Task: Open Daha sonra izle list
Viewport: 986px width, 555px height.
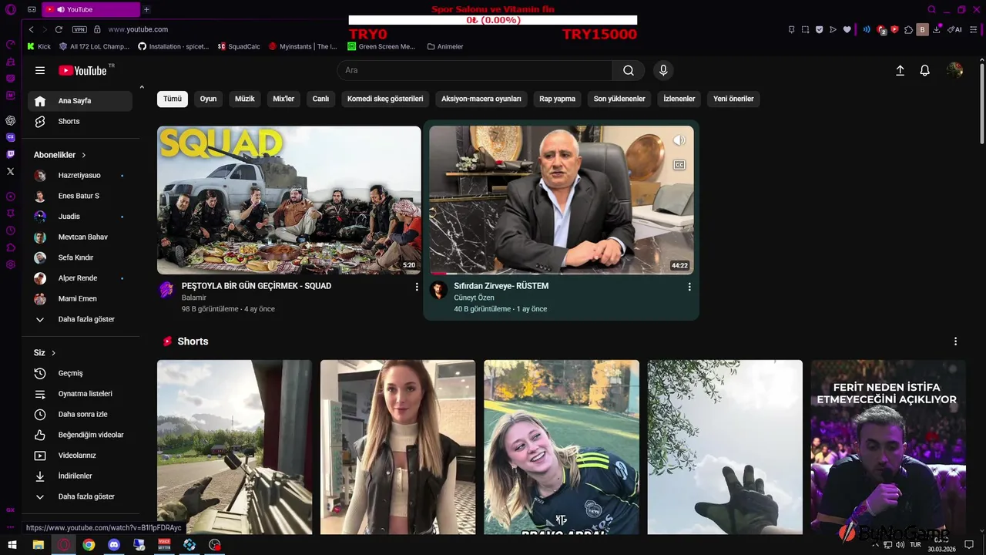Action: click(80, 415)
